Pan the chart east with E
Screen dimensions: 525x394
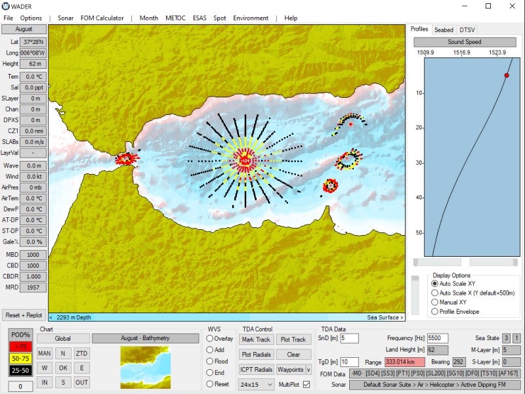tap(82, 368)
